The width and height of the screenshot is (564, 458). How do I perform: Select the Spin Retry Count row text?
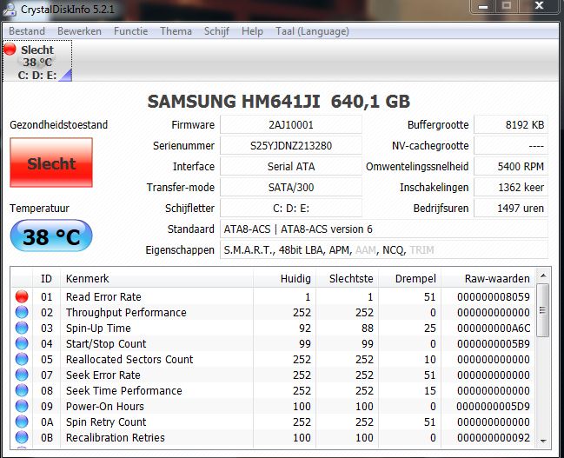pos(106,421)
